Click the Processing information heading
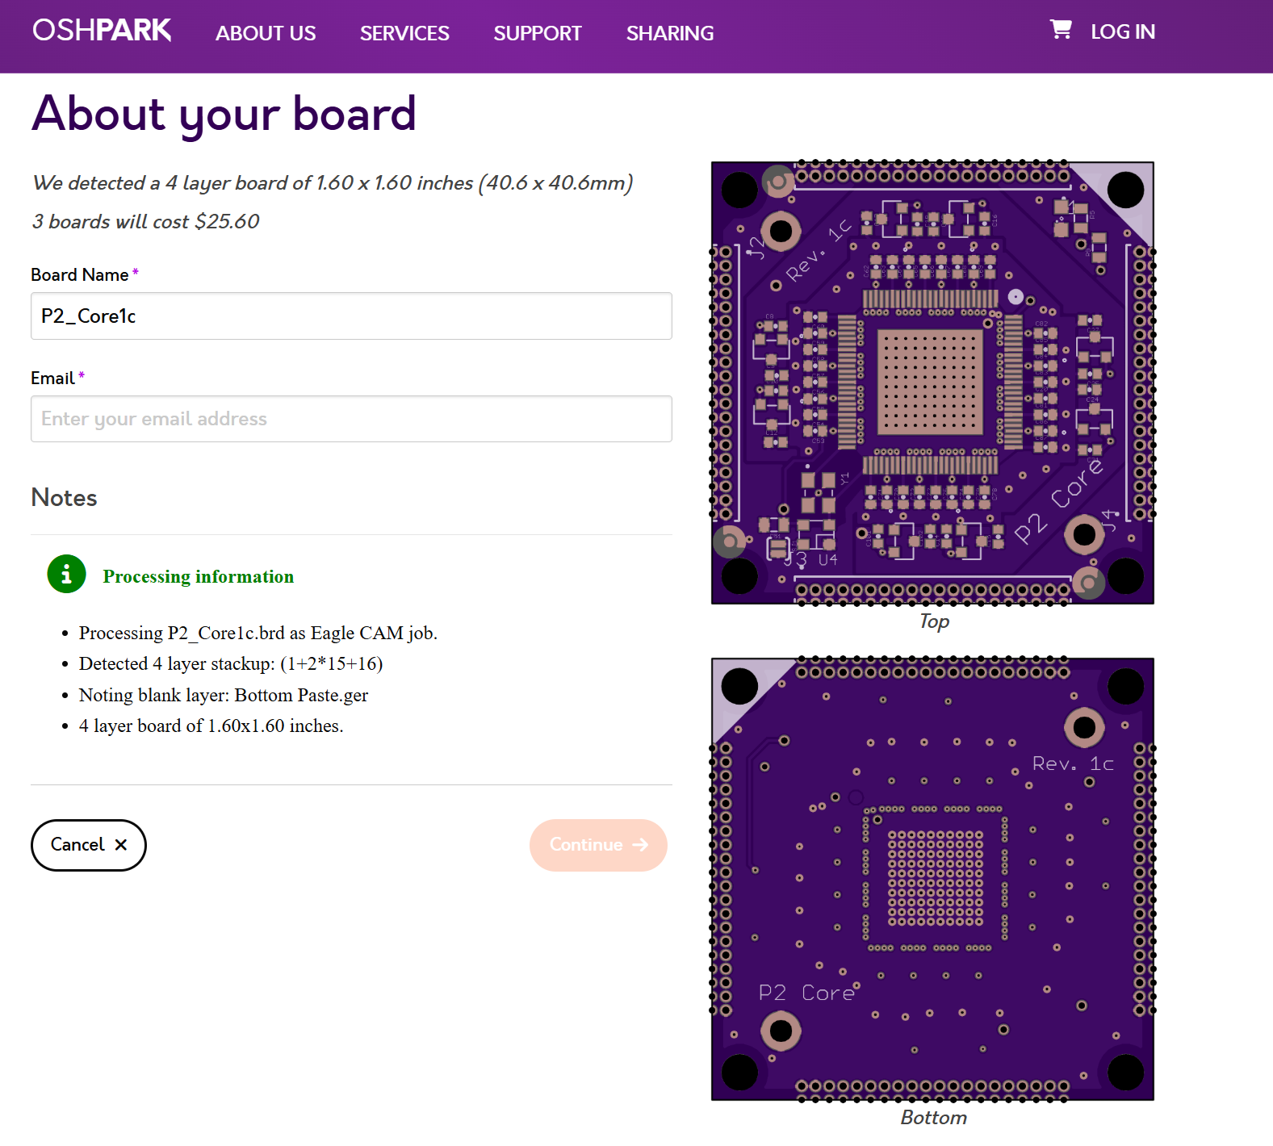 pos(198,576)
